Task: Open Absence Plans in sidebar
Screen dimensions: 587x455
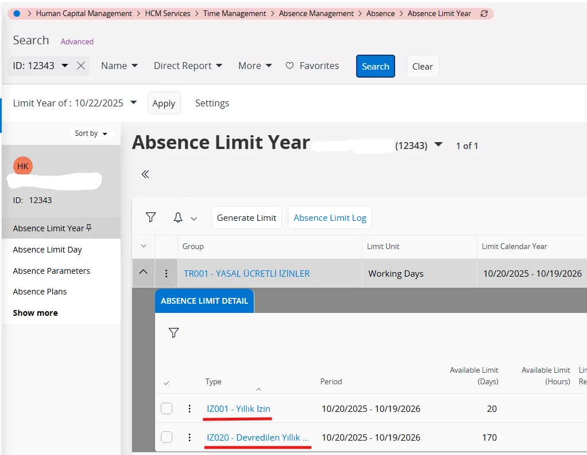Action: click(40, 292)
